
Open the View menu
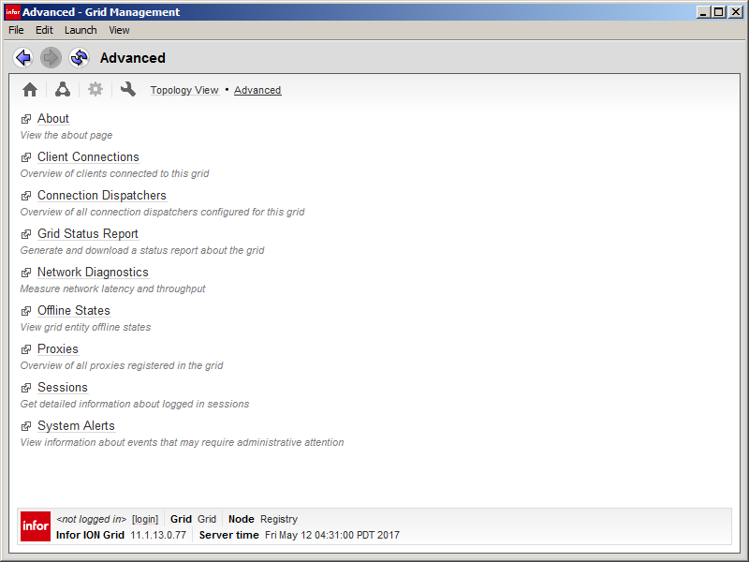pos(119,30)
